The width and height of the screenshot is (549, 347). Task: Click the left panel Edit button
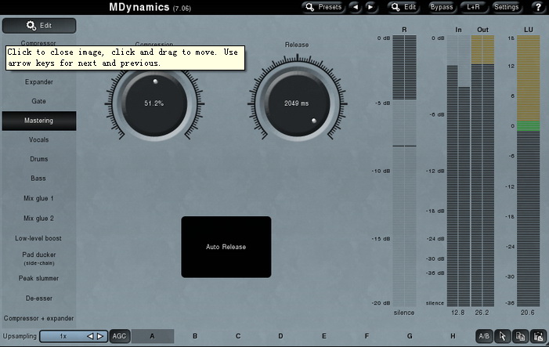coord(39,26)
